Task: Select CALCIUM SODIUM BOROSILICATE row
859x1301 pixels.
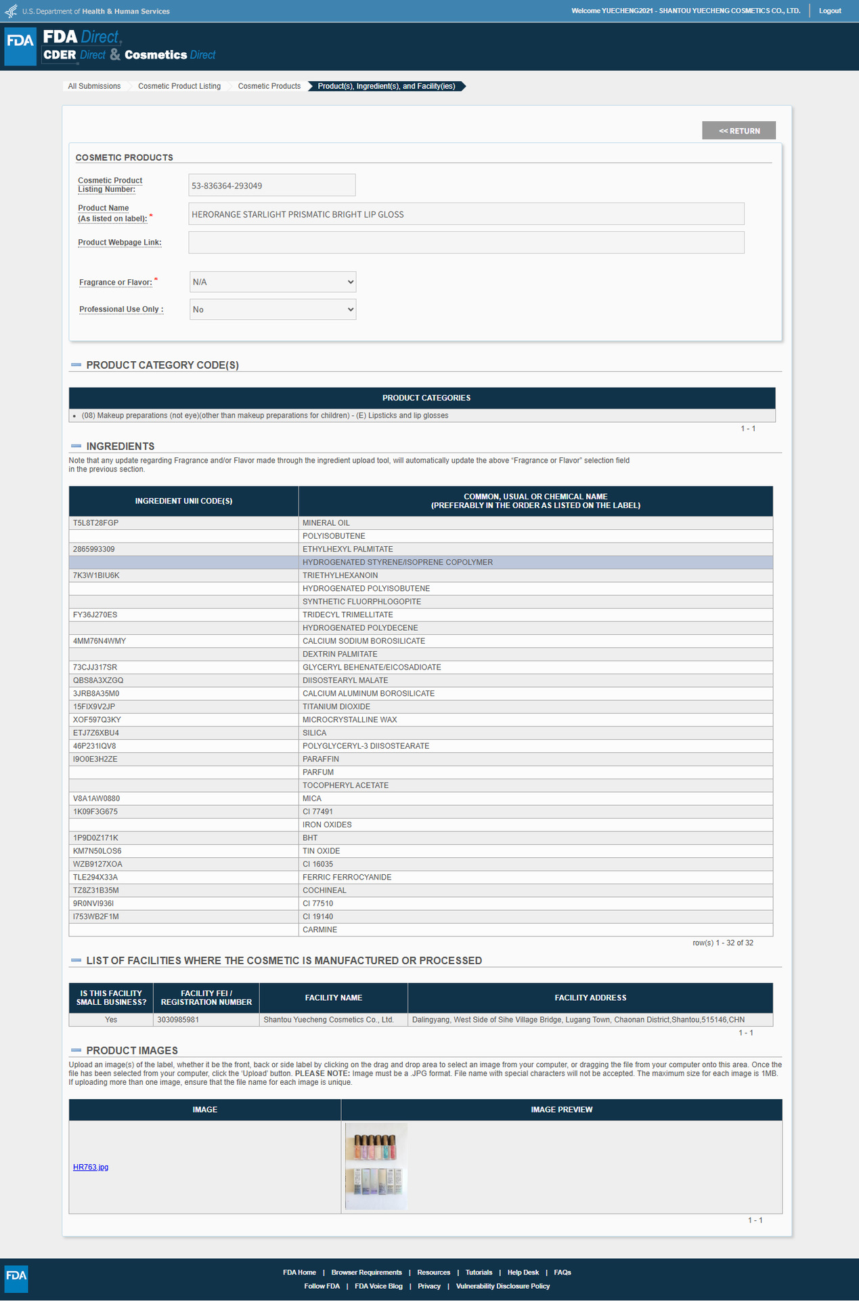Action: (x=420, y=641)
